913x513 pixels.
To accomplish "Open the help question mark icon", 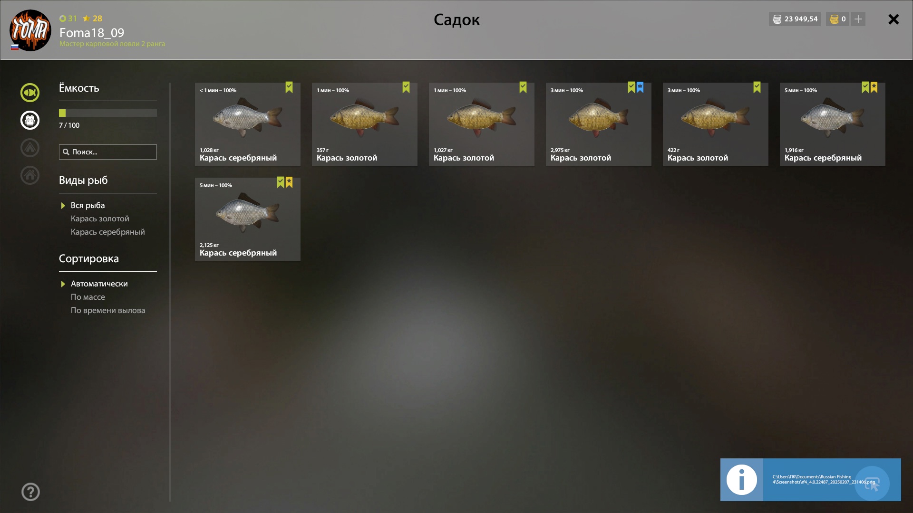I will (30, 492).
